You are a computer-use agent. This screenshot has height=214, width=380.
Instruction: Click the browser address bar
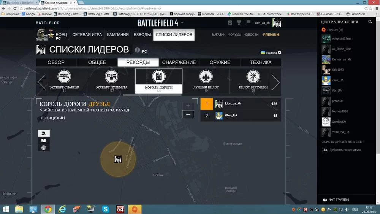coord(192,8)
